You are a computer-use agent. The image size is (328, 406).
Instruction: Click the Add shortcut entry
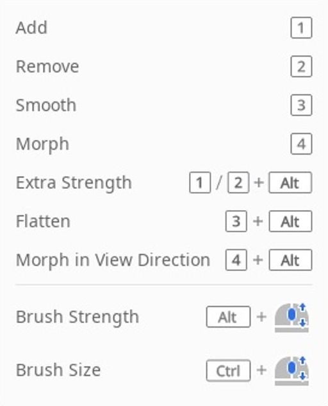click(164, 28)
